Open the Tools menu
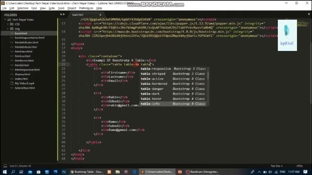 click(61, 8)
